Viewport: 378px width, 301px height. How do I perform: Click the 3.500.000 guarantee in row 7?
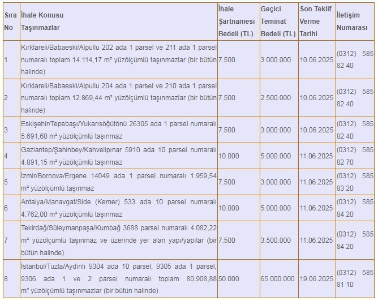(x=276, y=240)
